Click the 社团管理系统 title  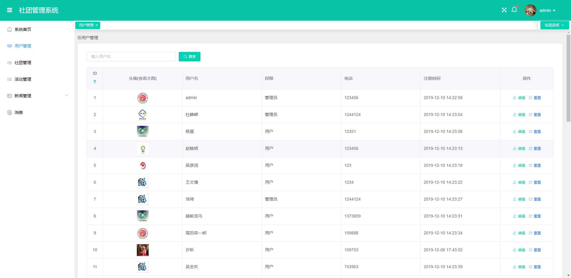[39, 10]
